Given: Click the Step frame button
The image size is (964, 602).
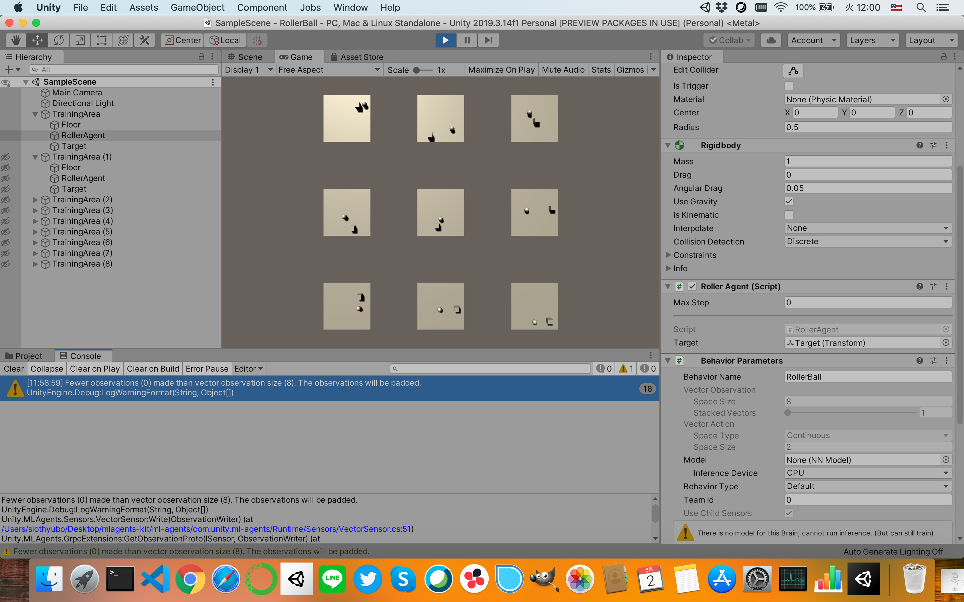Looking at the screenshot, I should coord(488,40).
